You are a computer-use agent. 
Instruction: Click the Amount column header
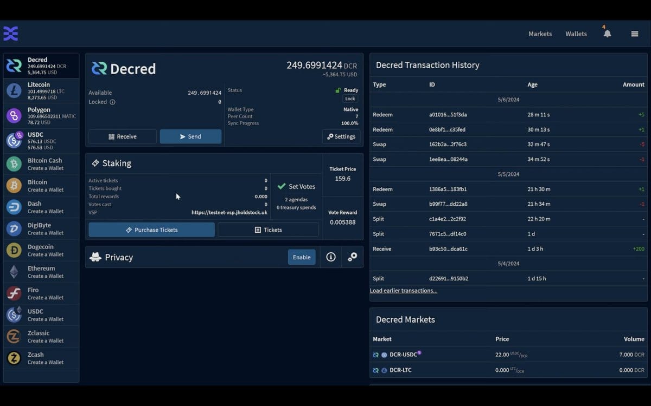(x=634, y=84)
